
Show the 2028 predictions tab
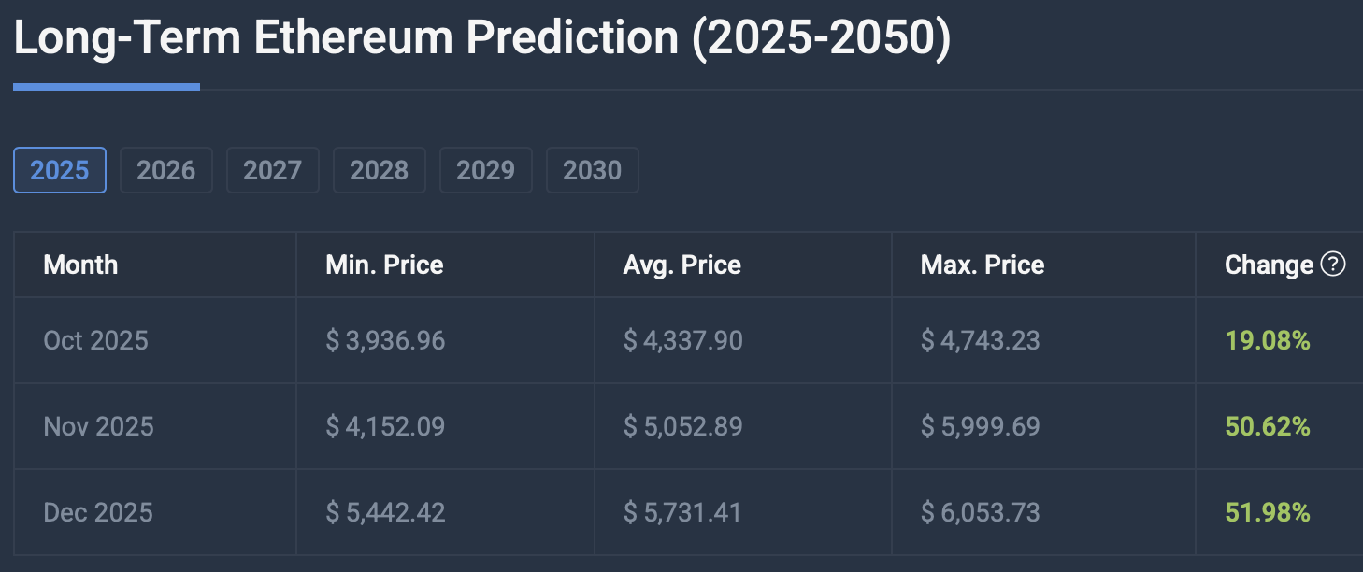(379, 170)
